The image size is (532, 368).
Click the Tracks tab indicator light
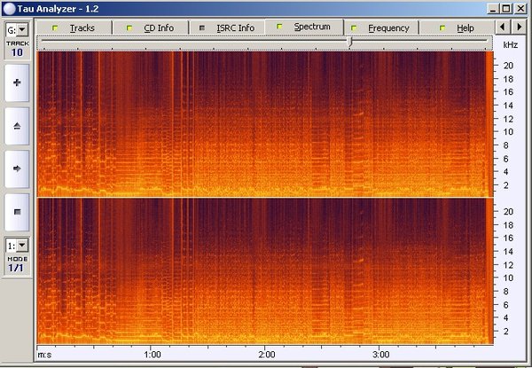coord(55,27)
